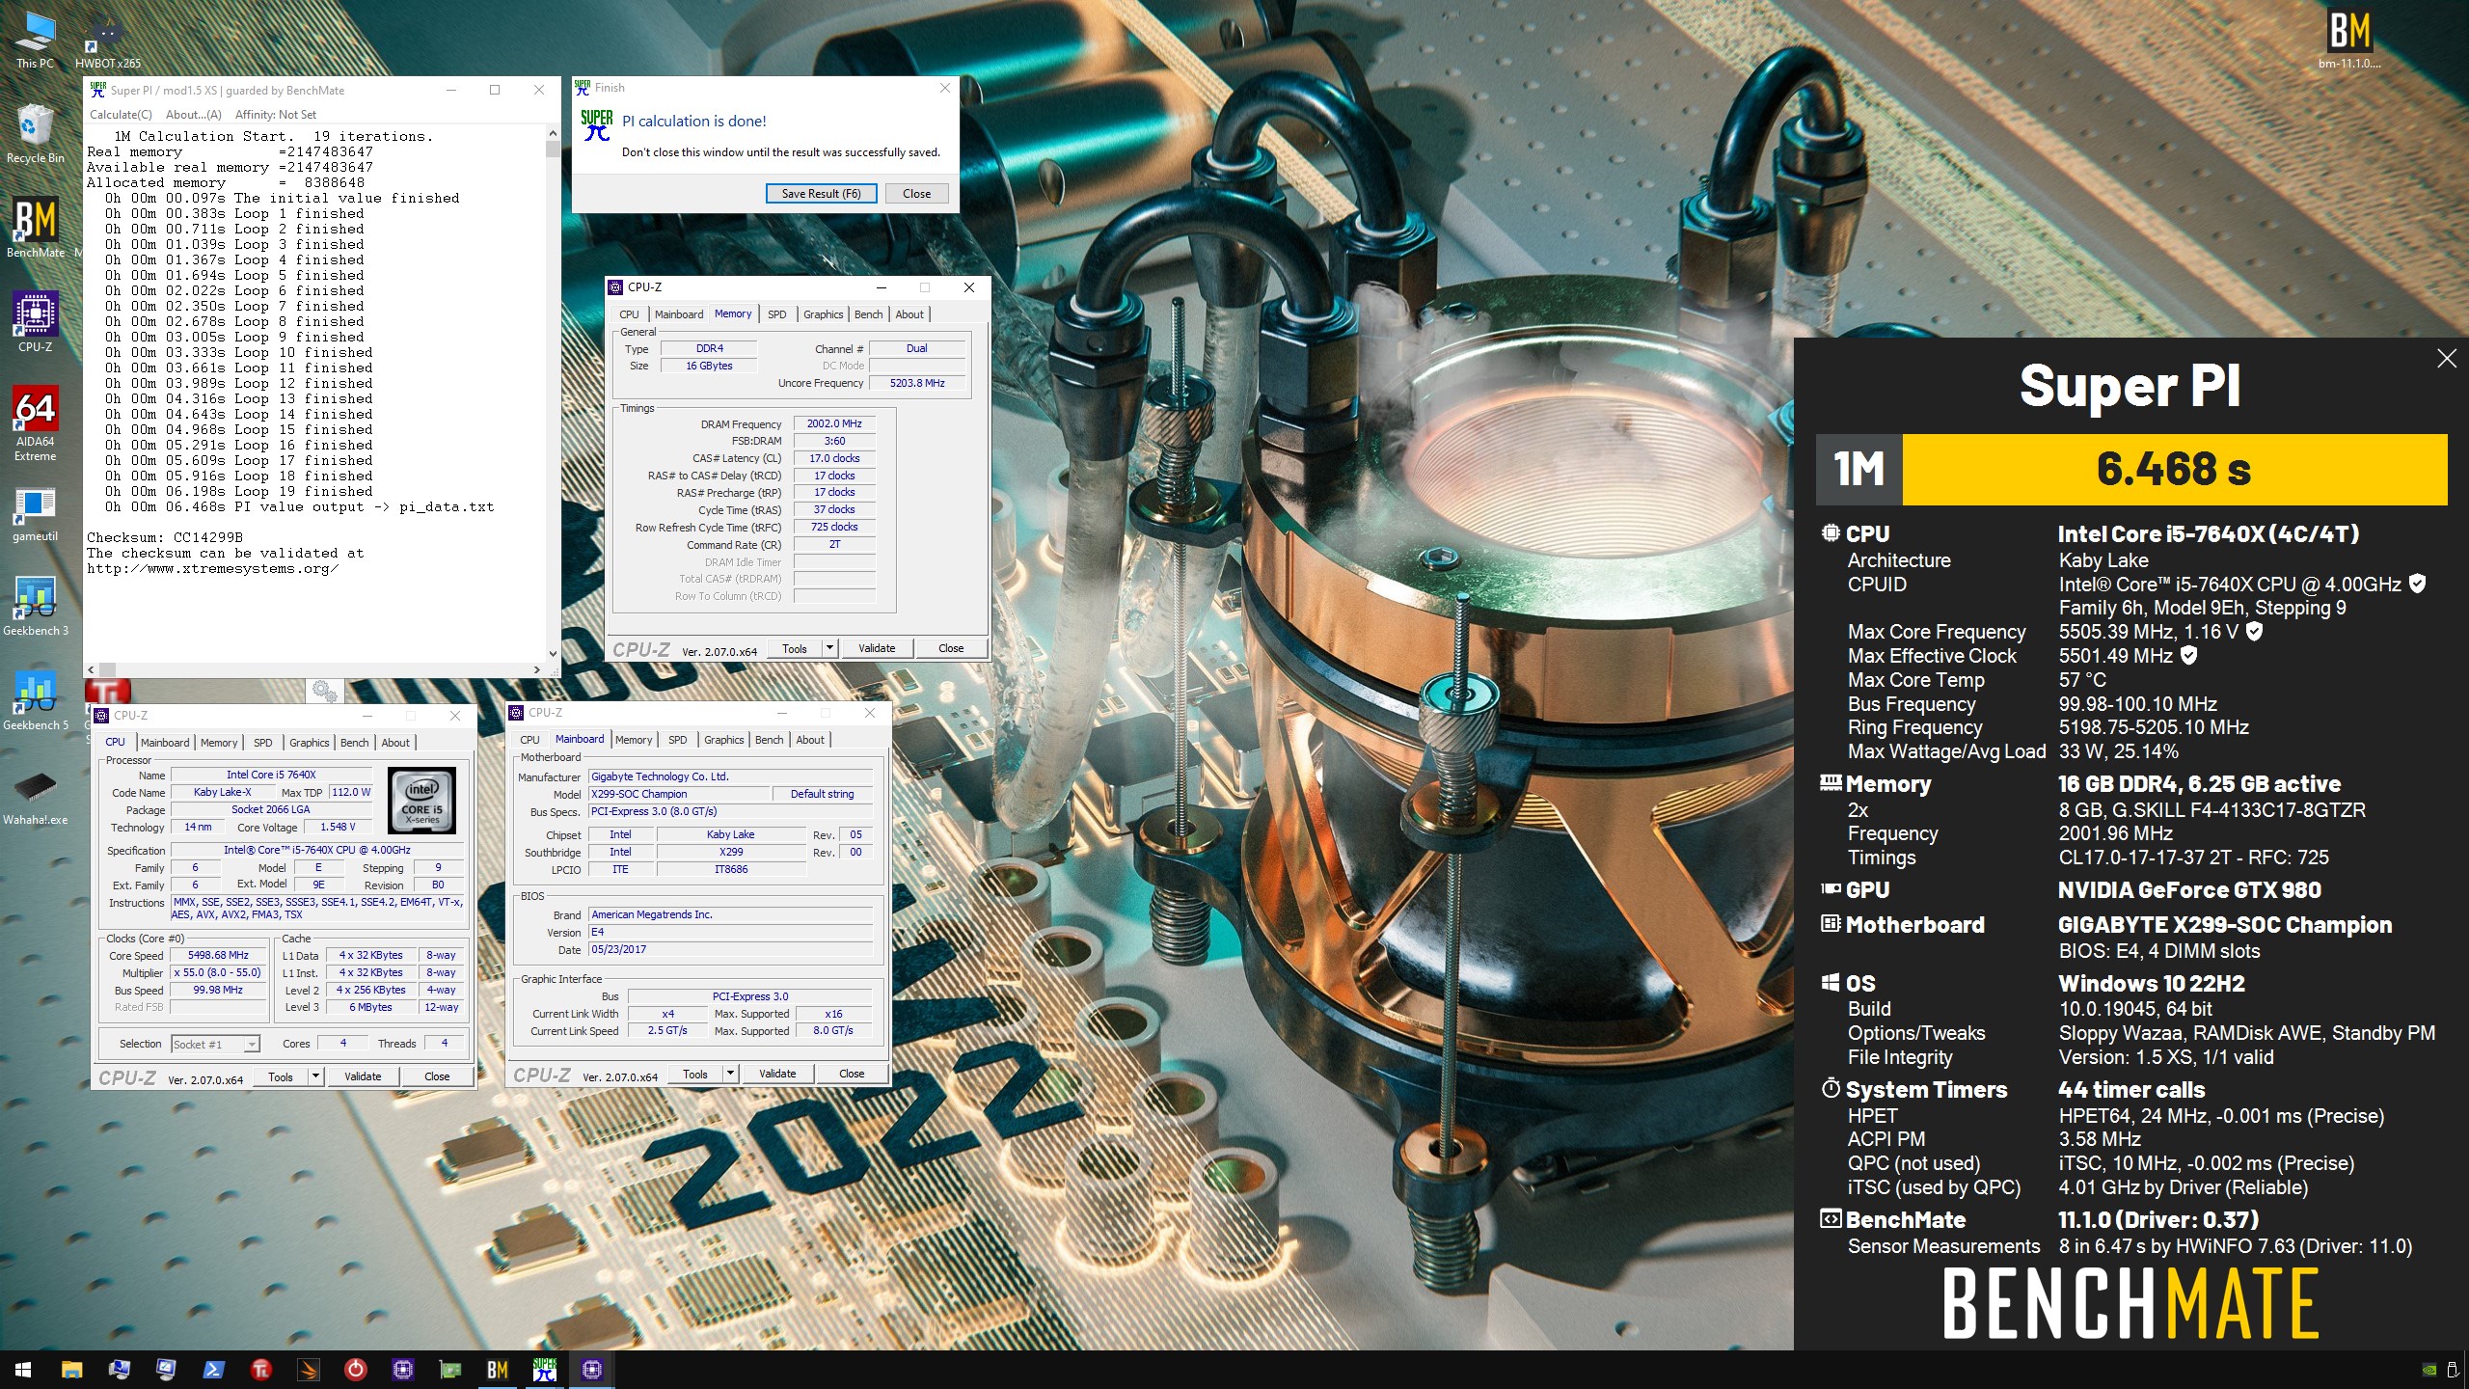Open the Recycle Bin icon
Image resolution: width=2469 pixels, height=1389 pixels.
[x=35, y=134]
